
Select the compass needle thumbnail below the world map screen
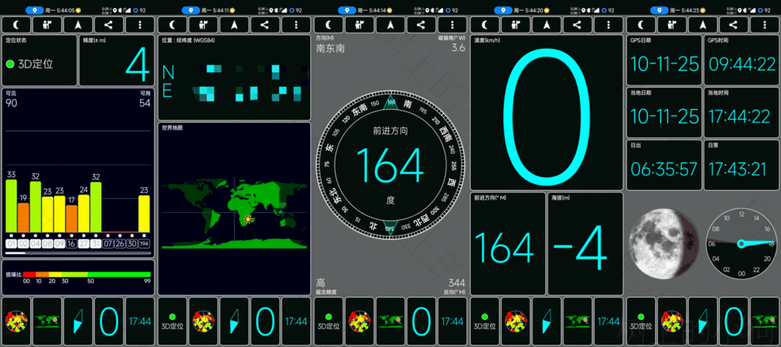pyautogui.click(x=235, y=321)
